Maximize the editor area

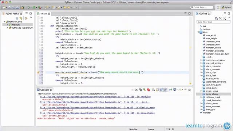tap(189, 13)
